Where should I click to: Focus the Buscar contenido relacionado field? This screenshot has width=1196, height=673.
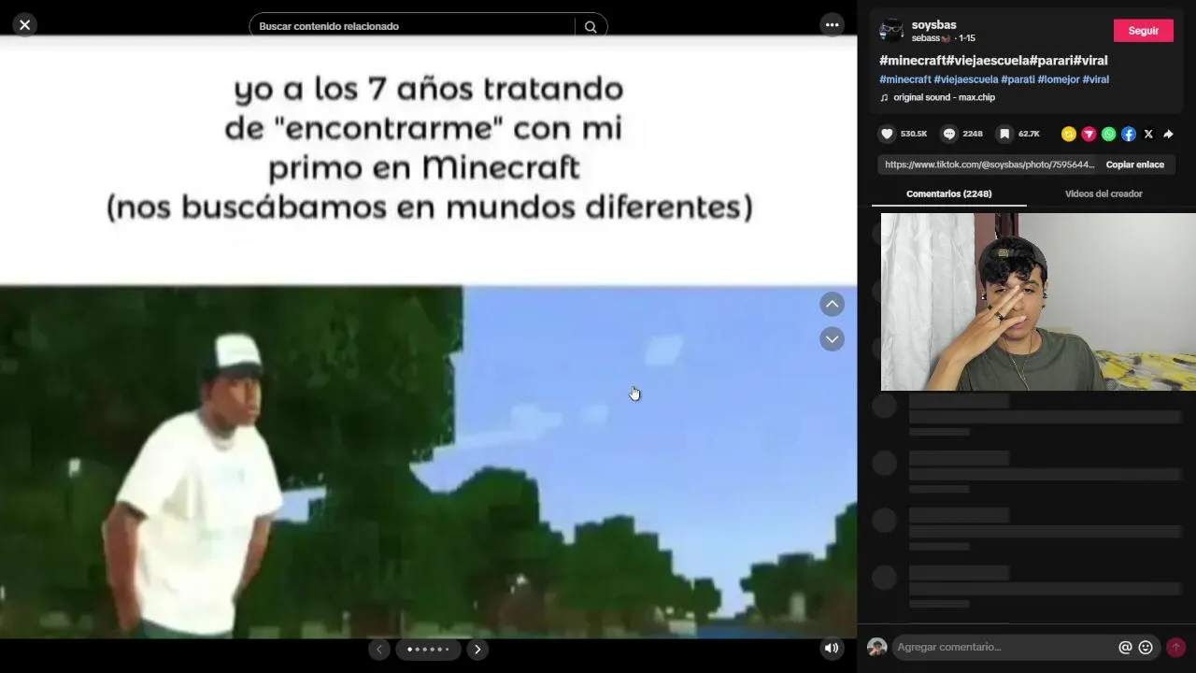[x=411, y=26]
